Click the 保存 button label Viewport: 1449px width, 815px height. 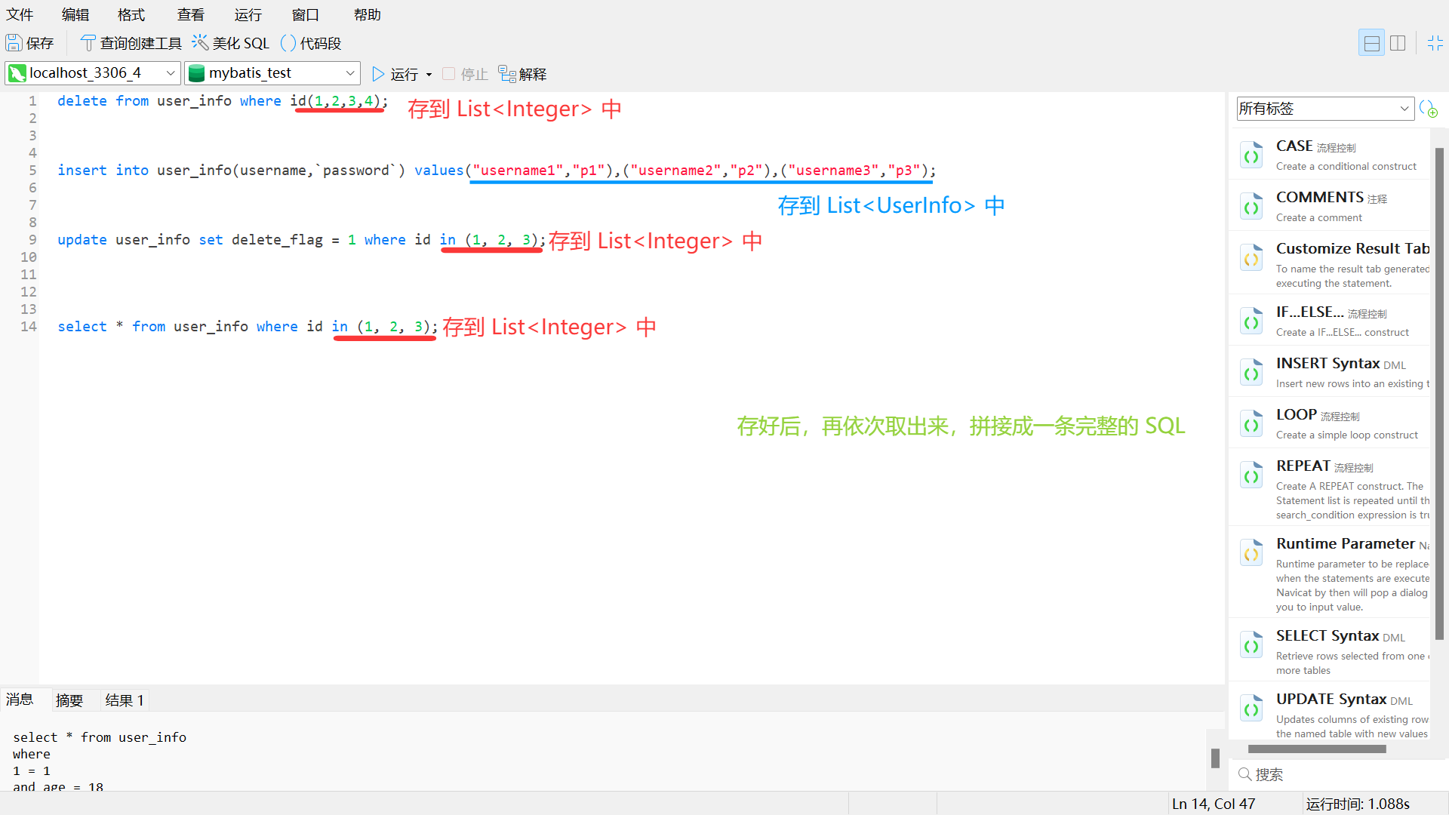(x=40, y=44)
